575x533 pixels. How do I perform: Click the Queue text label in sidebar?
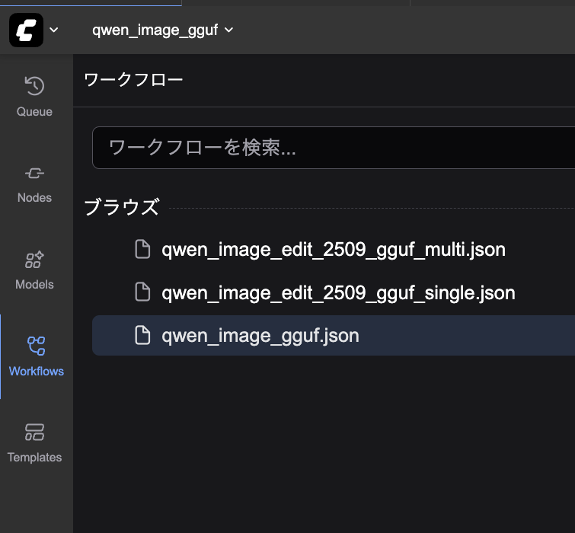click(x=35, y=112)
